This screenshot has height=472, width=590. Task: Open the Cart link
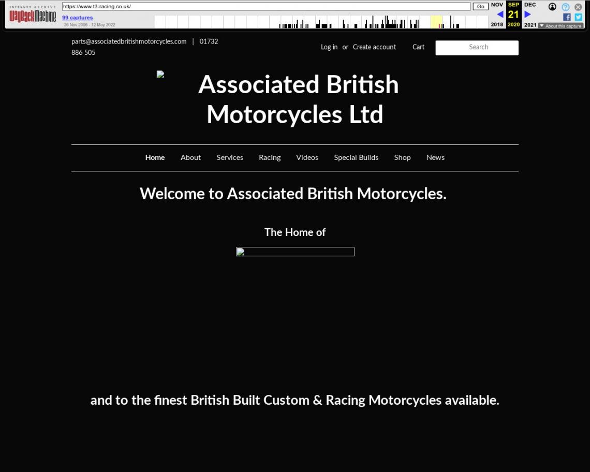click(x=418, y=47)
